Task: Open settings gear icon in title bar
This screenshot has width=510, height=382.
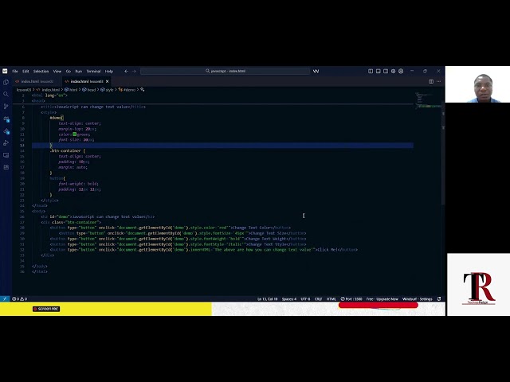Action: [x=393, y=71]
